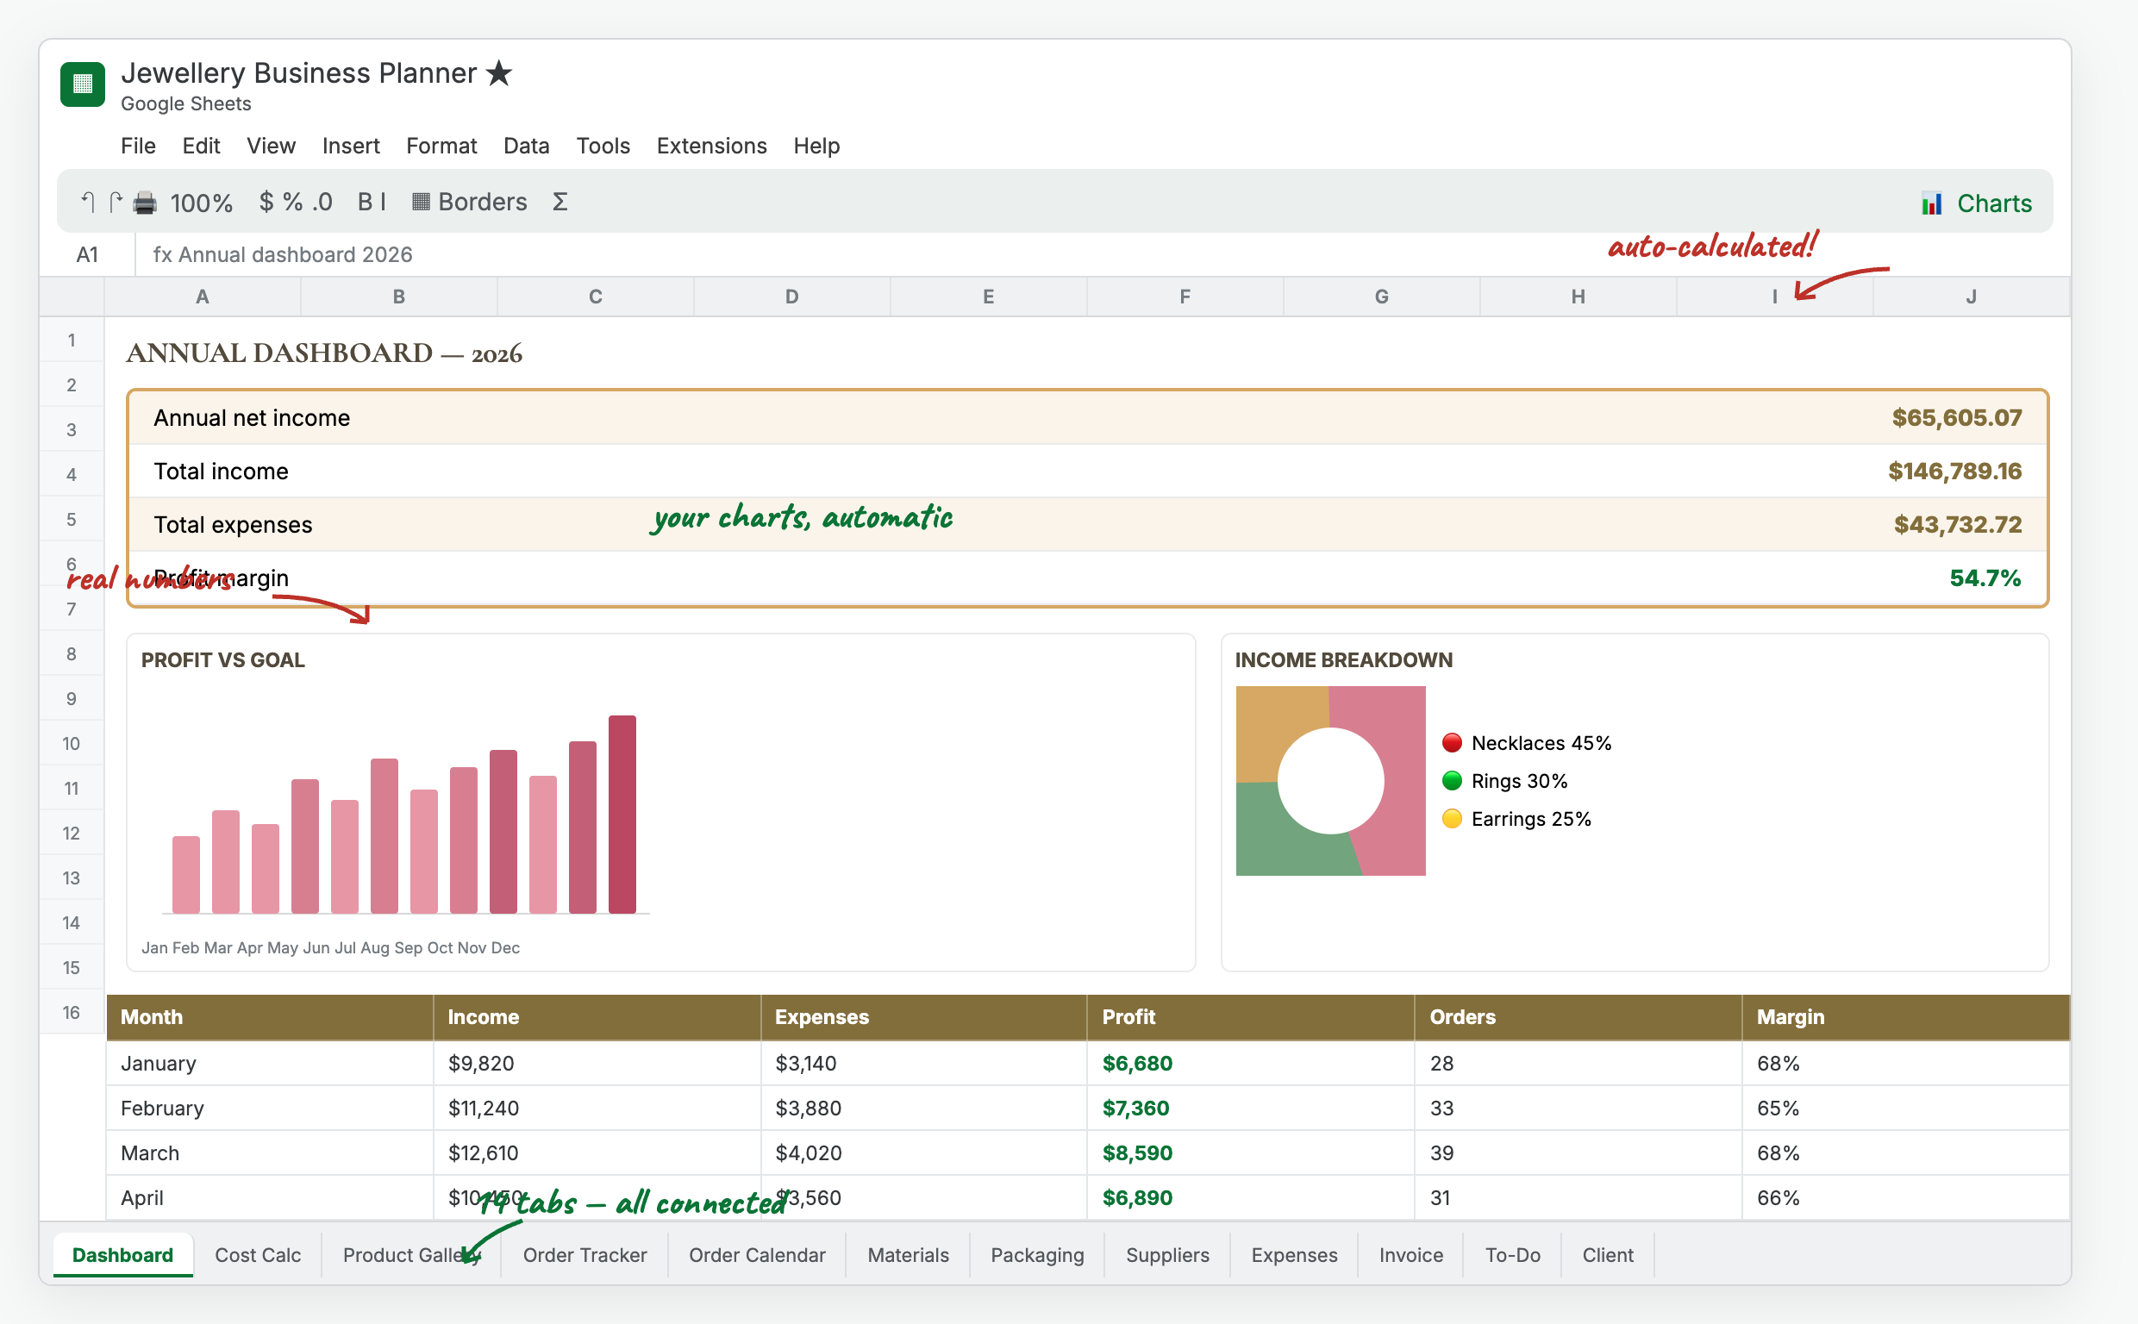Click the Month column header in table
Screen dimensions: 2138x1324
(270, 1016)
